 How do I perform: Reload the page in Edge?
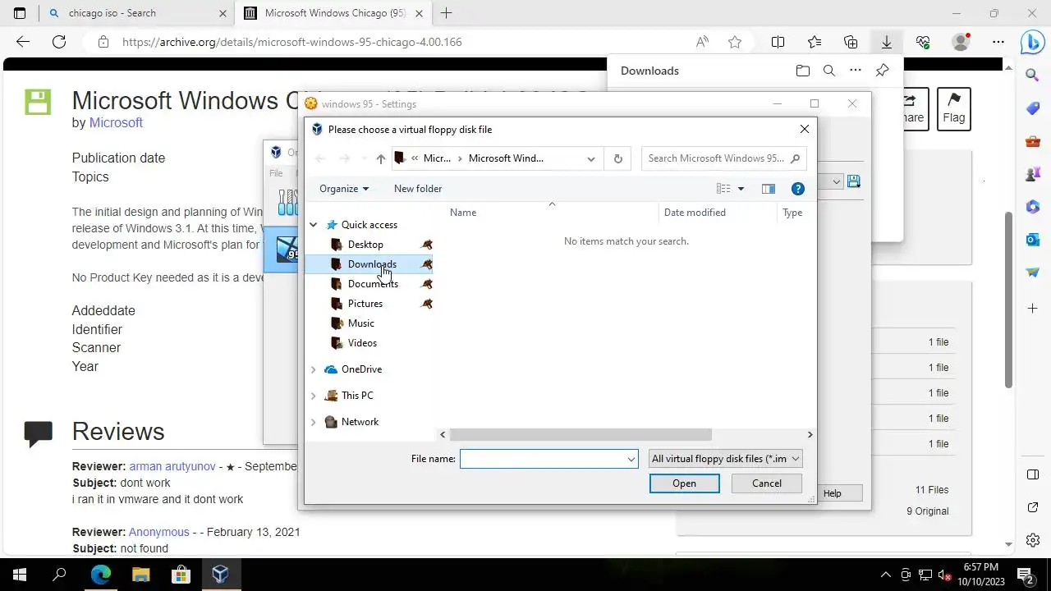[59, 42]
